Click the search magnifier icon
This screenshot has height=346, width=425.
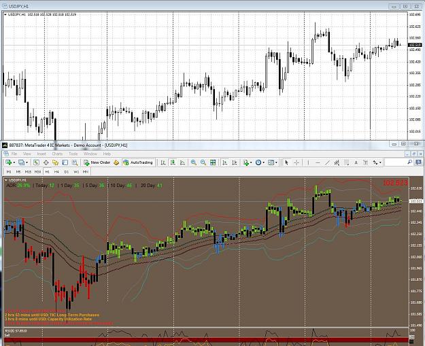pyautogui.click(x=410, y=162)
